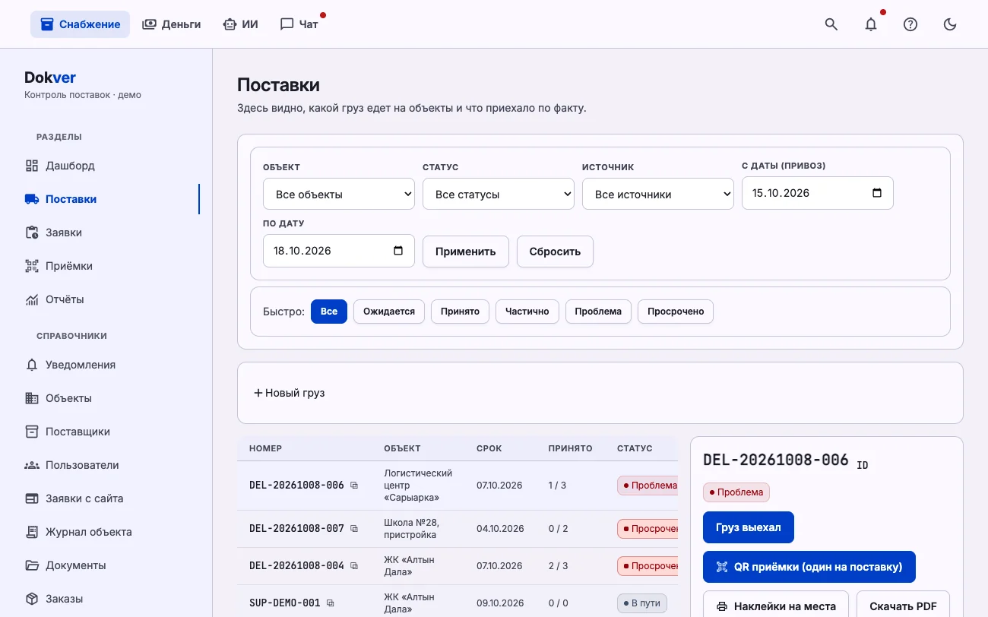Screen dimensions: 988x617
Task: Click the Сбросить button
Action: tap(555, 252)
